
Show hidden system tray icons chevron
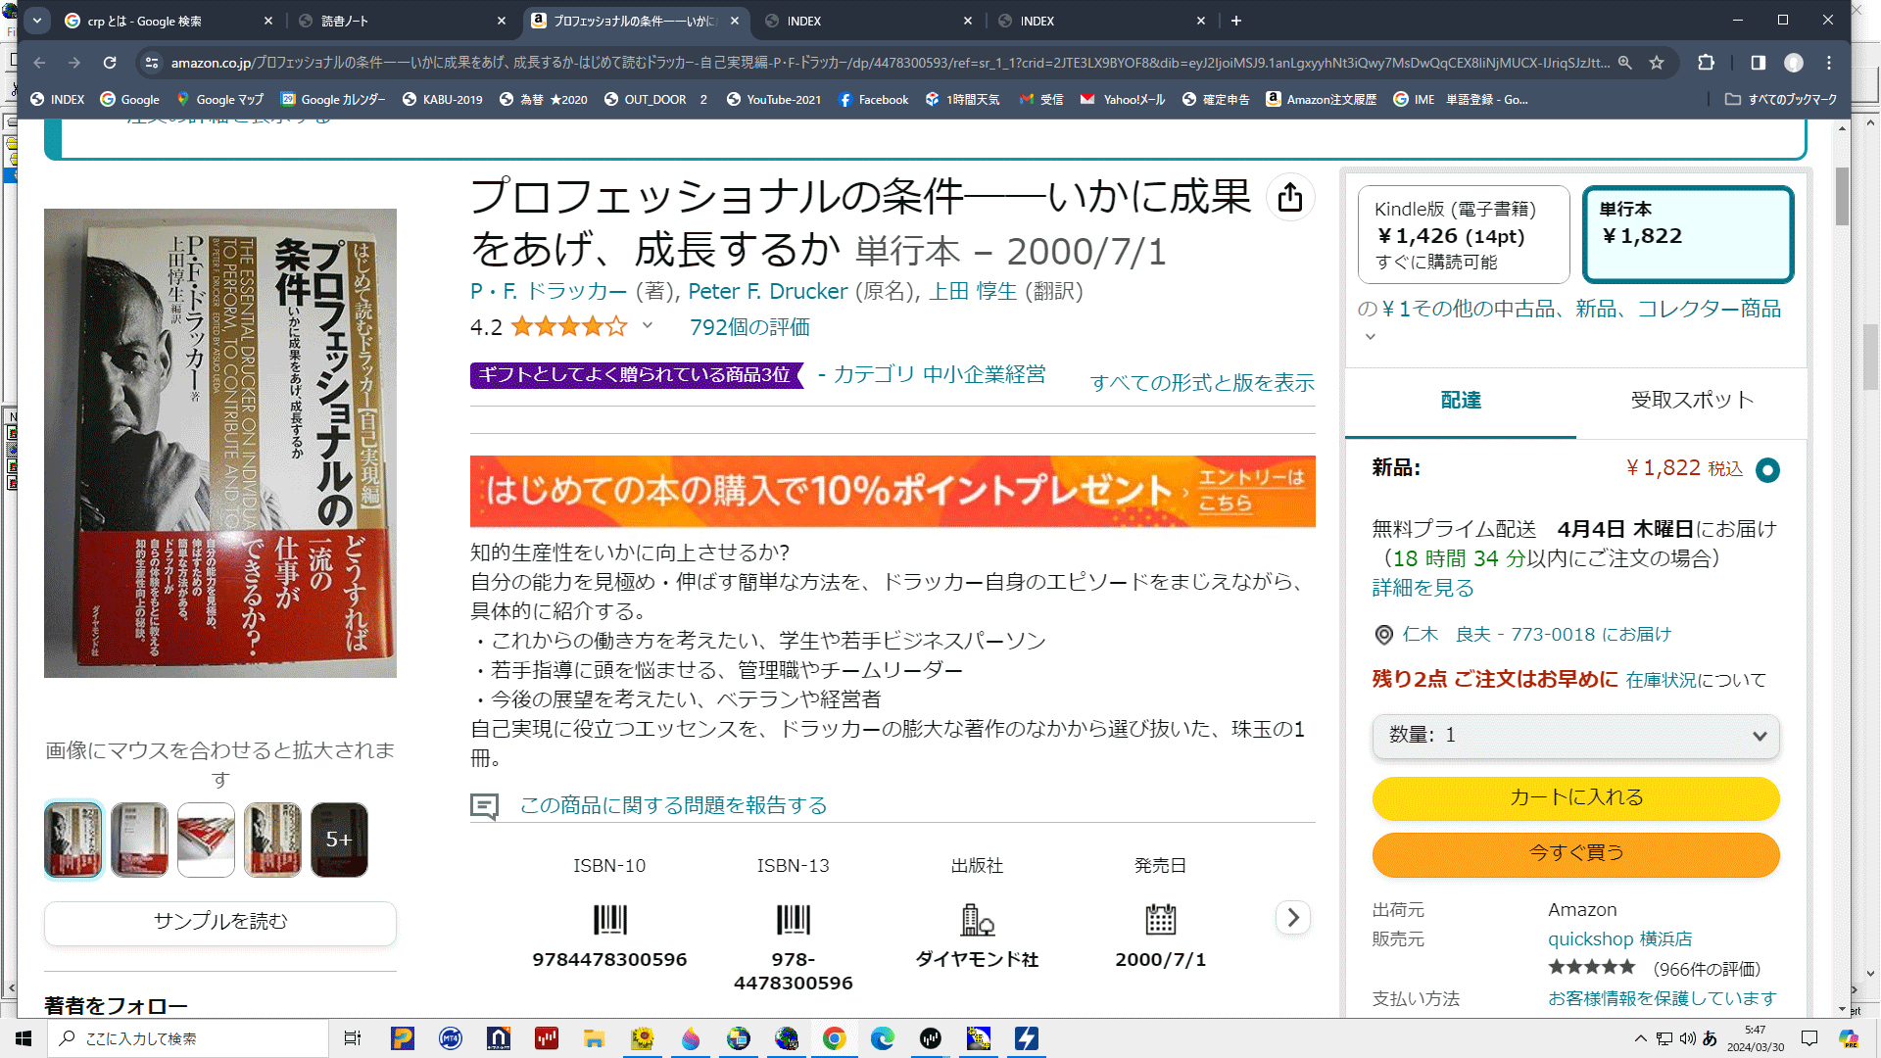click(1640, 1038)
